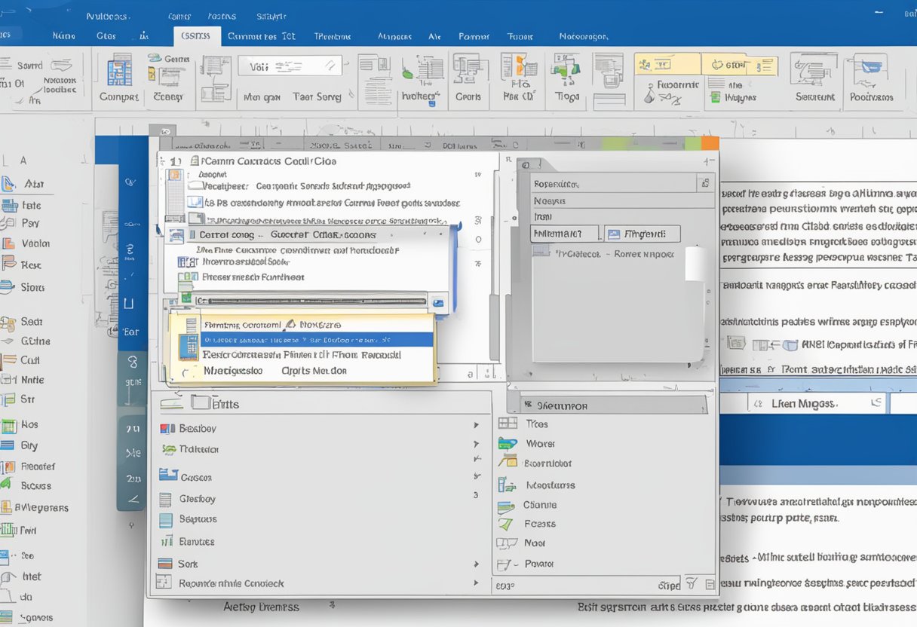This screenshot has height=627, width=917.
Task: Click the Trees icon in right list
Action: [x=508, y=424]
